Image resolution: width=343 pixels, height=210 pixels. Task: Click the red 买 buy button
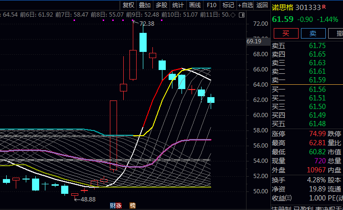click(x=286, y=33)
